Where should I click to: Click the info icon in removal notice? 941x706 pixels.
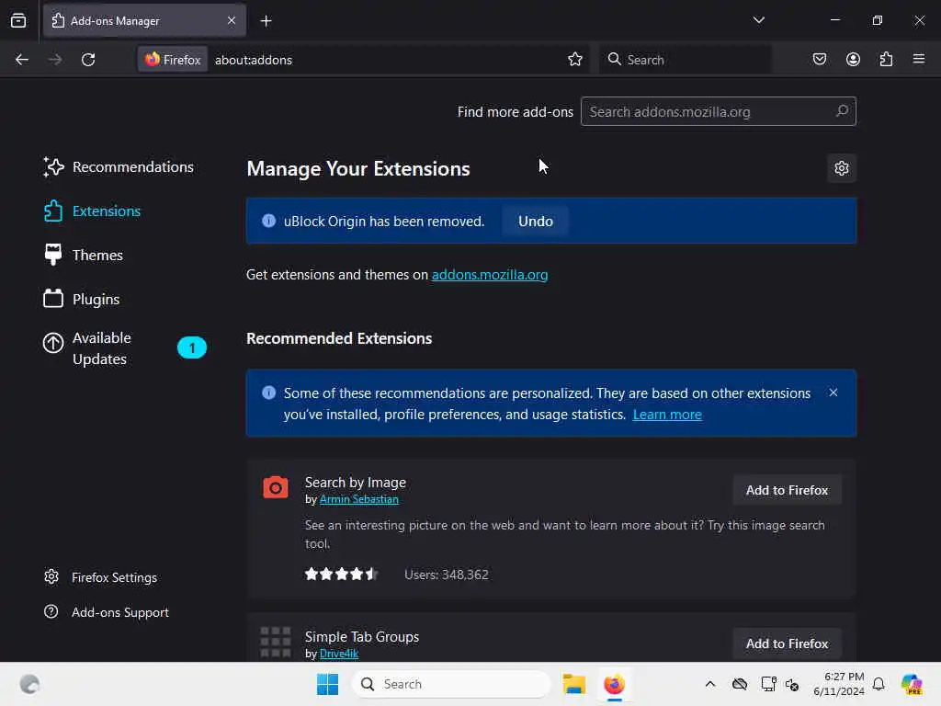coord(269,221)
